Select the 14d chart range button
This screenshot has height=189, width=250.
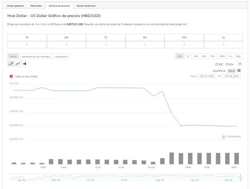pos(195,56)
